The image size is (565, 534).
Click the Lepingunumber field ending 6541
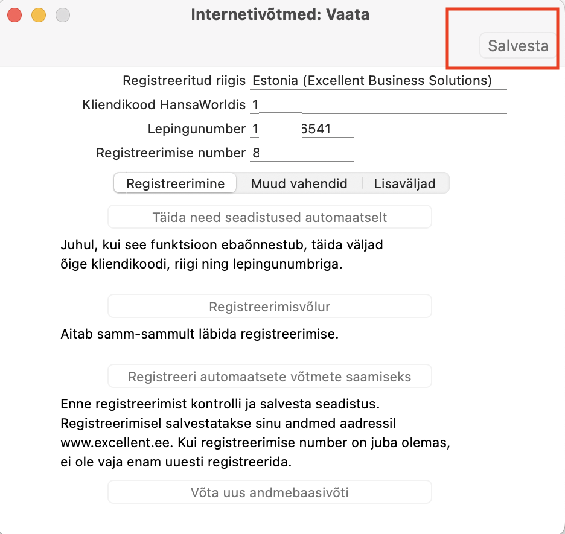tap(327, 129)
